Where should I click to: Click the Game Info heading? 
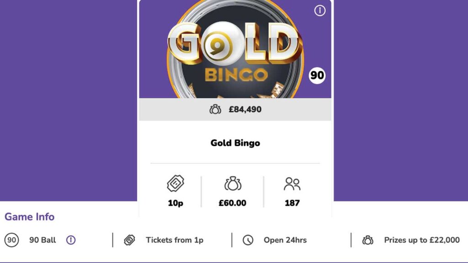(28, 217)
